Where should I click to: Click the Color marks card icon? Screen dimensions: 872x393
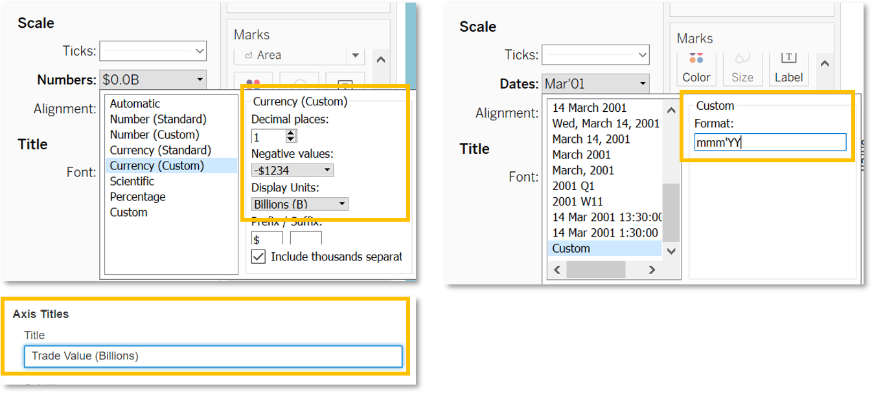point(696,67)
